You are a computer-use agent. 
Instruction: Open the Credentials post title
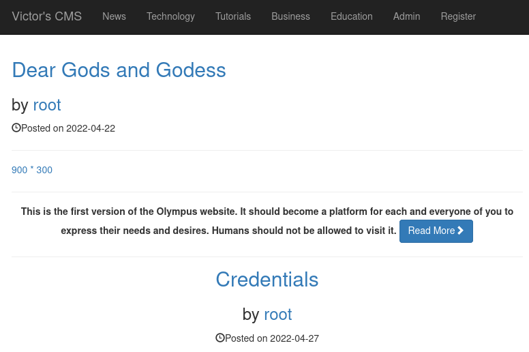click(x=267, y=280)
